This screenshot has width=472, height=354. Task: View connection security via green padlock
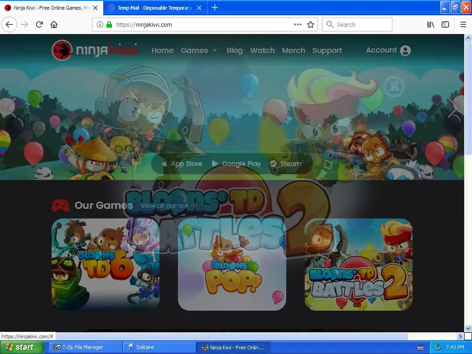click(x=109, y=24)
